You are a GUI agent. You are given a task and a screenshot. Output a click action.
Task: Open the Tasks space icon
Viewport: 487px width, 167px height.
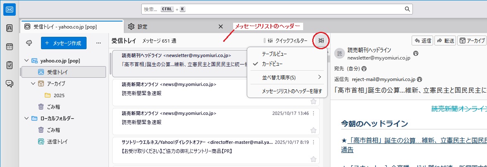[9, 65]
